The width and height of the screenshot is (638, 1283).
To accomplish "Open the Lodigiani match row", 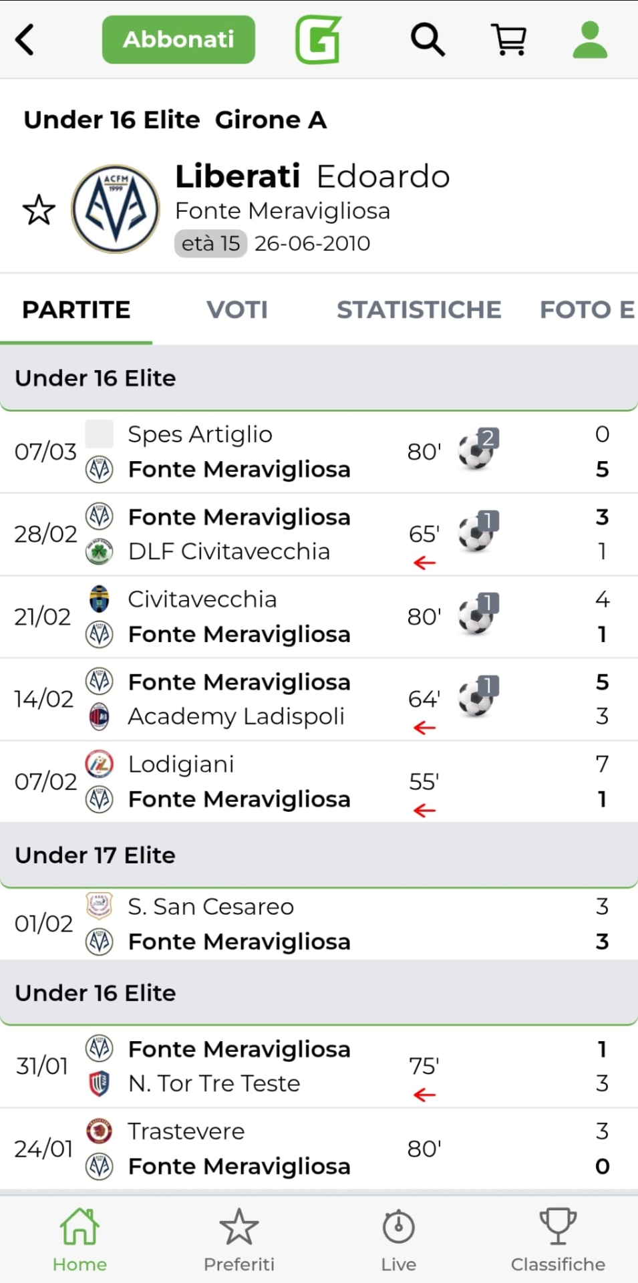I will (x=267, y=782).
